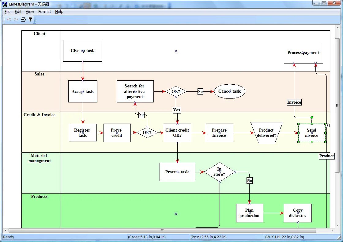The width and height of the screenshot is (343, 242).
Task: Click the horizontal scrollbar thumb
Action: 162,230
